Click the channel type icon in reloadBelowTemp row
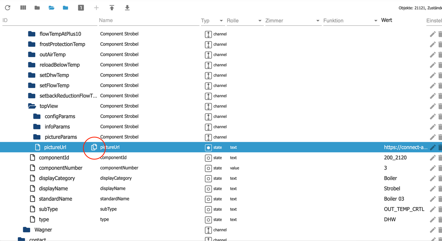 208,65
